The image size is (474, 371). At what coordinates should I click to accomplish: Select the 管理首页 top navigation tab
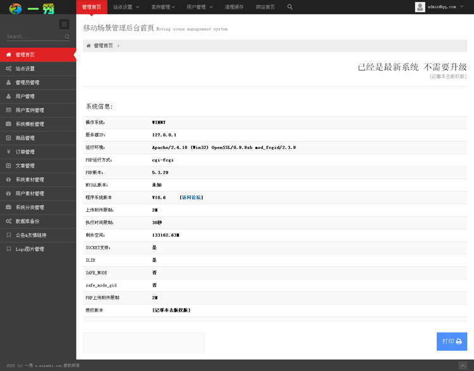click(92, 7)
